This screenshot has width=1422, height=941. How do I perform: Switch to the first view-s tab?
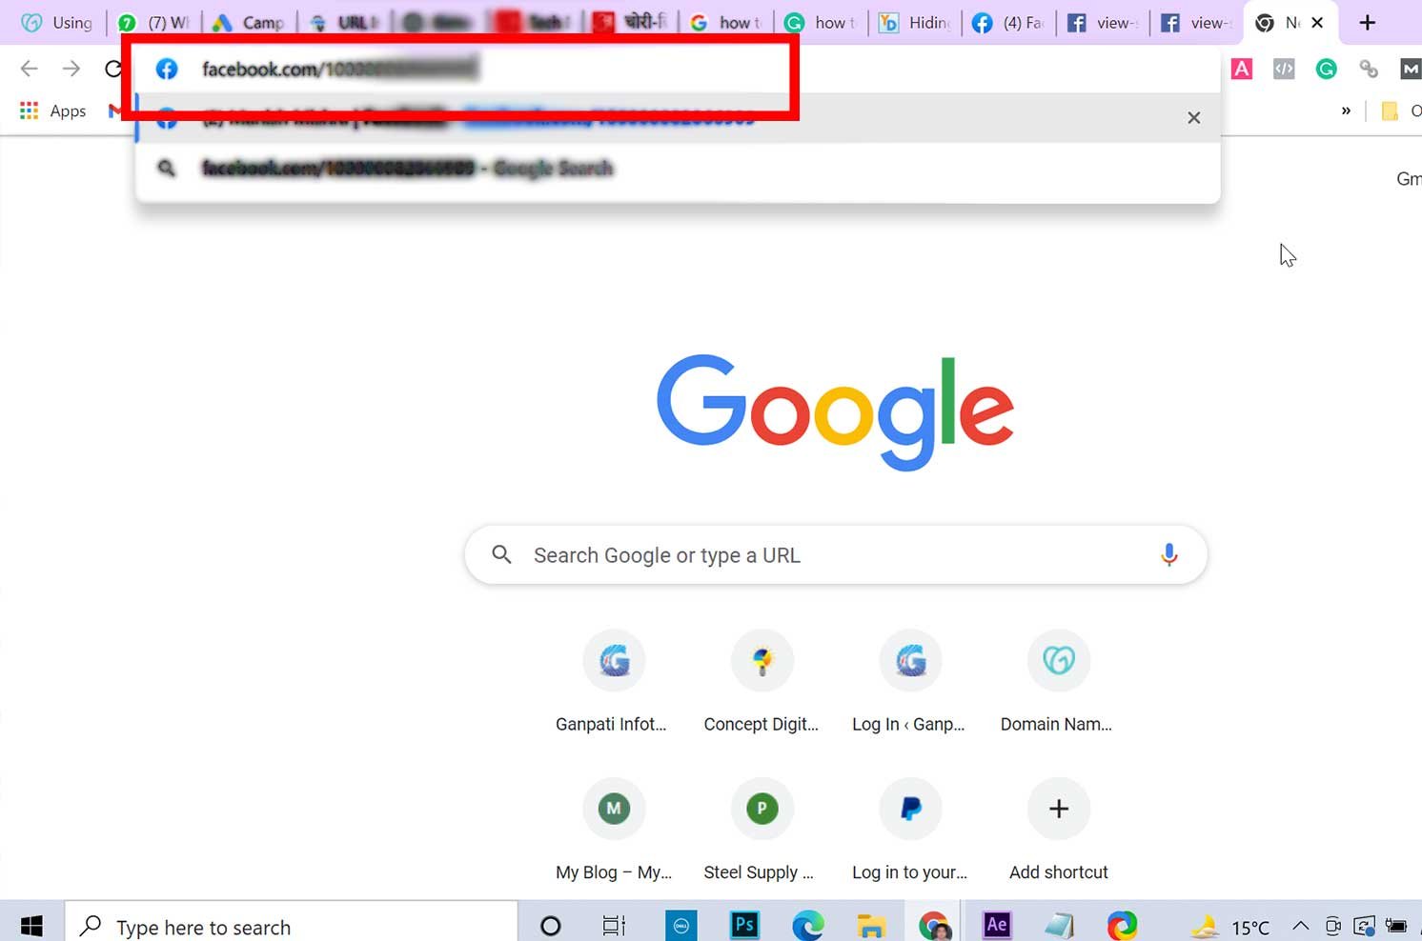(x=1103, y=22)
